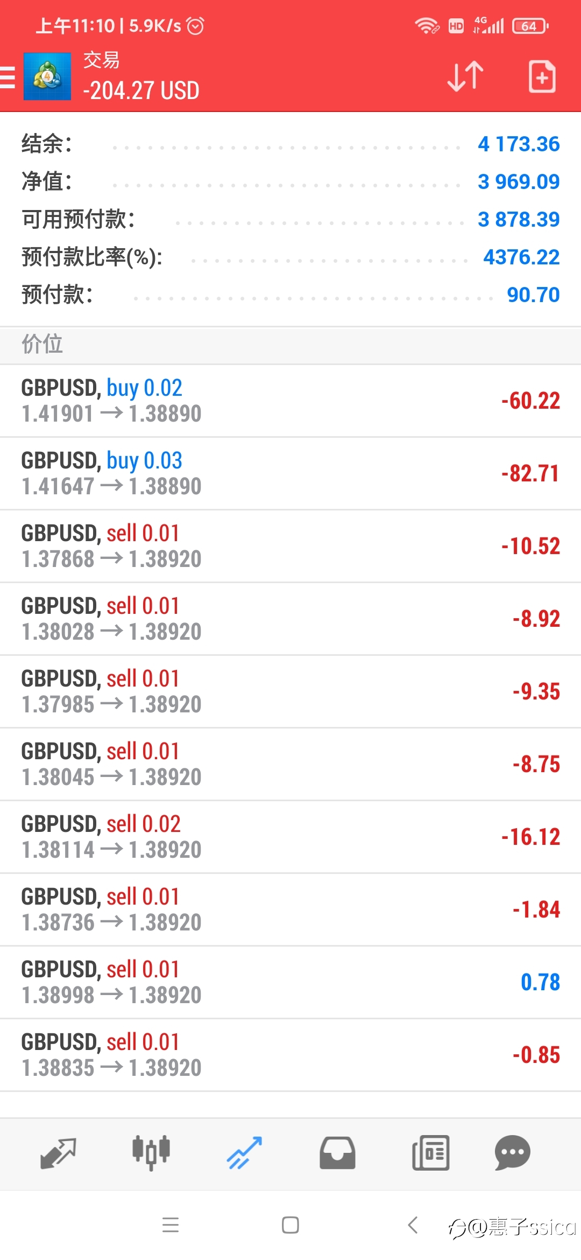Viewport: 581px width, 1260px height.
Task: Tap Android recent apps menu button
Action: tap(171, 1225)
